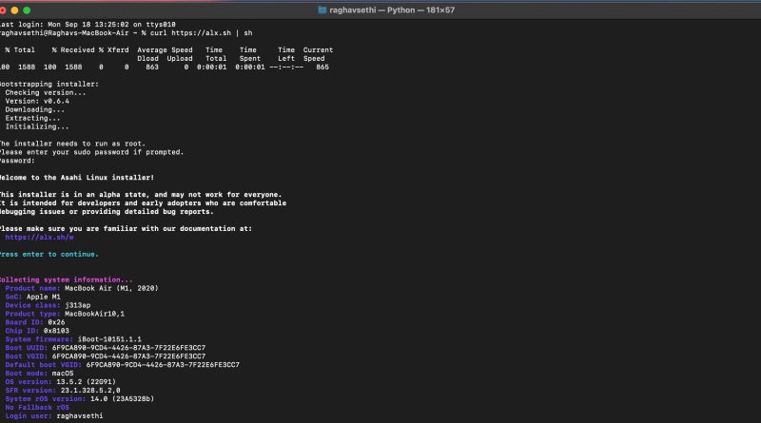Click 'This installer is in an alpha state' line

141,195
